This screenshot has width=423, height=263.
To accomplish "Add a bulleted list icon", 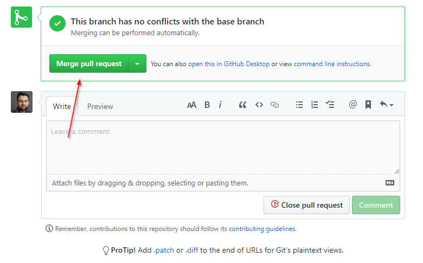I will [x=299, y=105].
